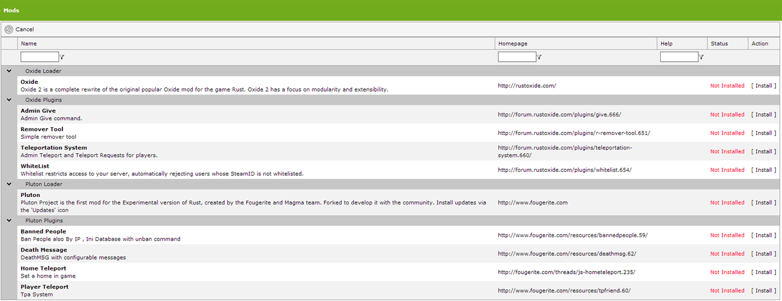Select the WhiteList name
Screen dimensions: 782x301
[35, 166]
